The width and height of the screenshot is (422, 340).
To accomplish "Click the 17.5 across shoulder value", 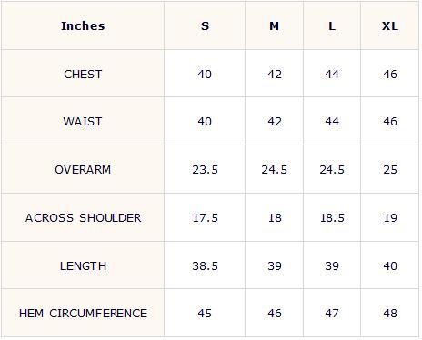I will point(206,218).
